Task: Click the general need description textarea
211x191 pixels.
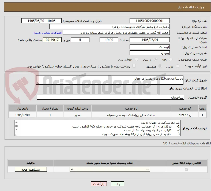Action: [110, 80]
